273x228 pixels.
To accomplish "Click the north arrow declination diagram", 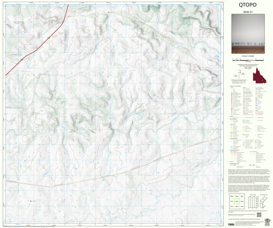I will pyautogui.click(x=240, y=74).
